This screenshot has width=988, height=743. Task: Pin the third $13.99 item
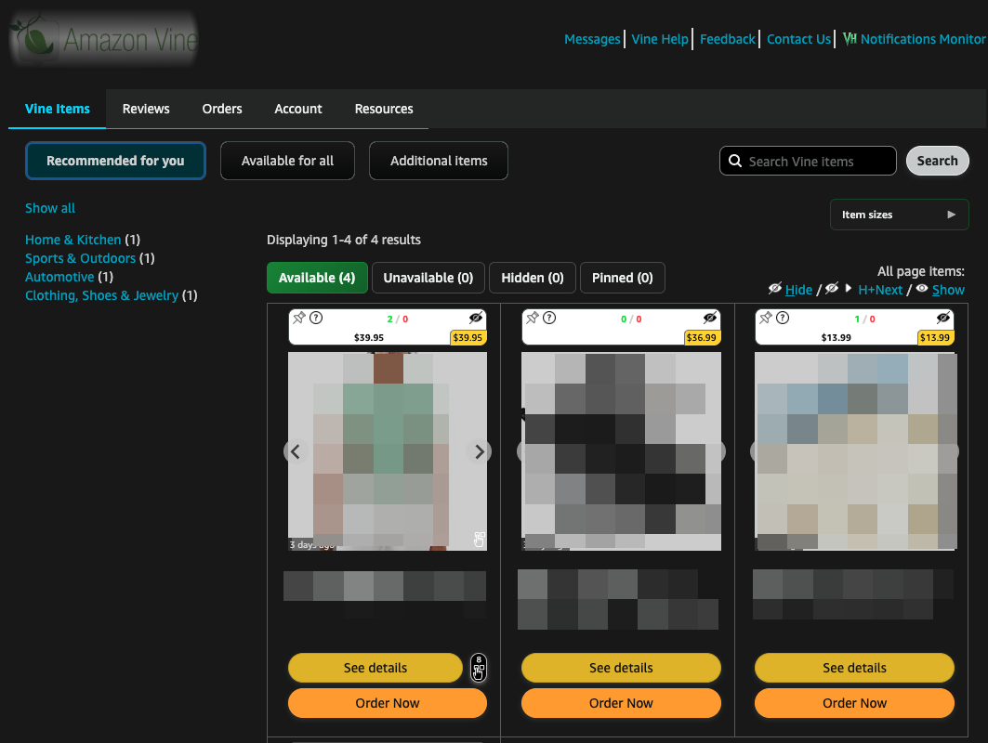point(766,318)
